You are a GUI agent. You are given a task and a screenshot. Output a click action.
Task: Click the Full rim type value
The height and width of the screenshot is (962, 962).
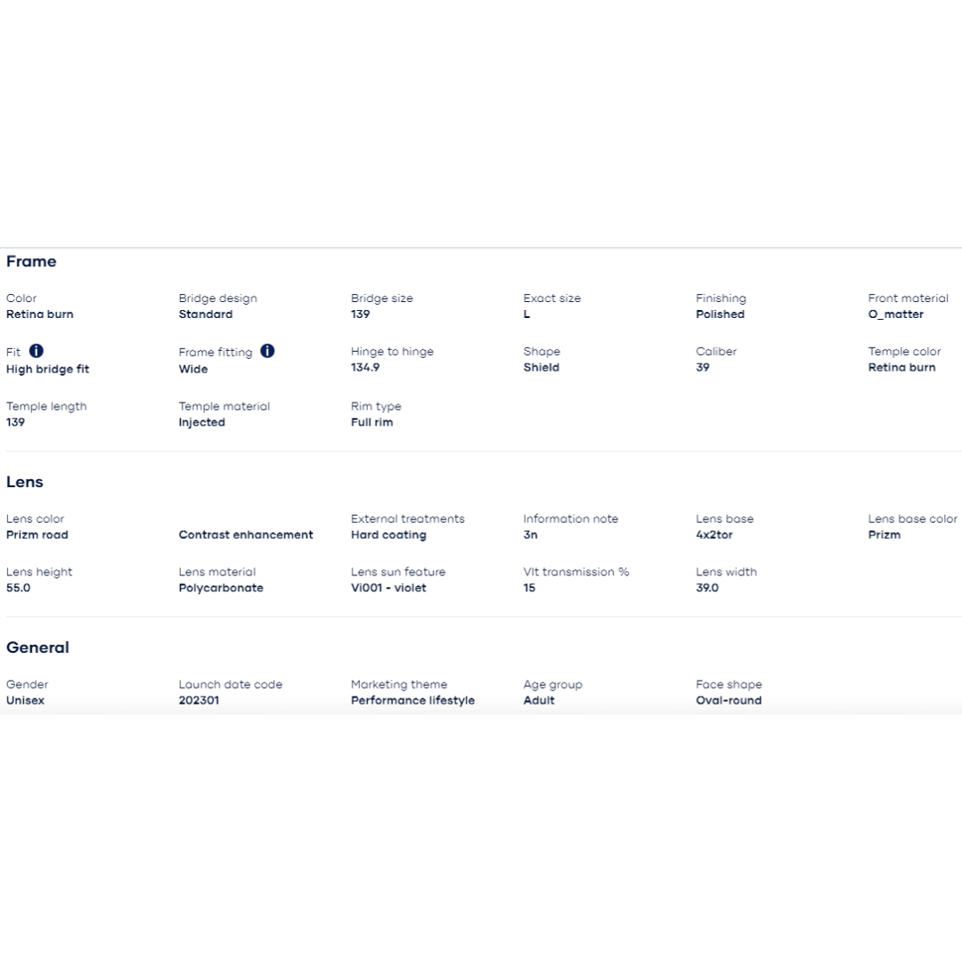[x=371, y=422]
